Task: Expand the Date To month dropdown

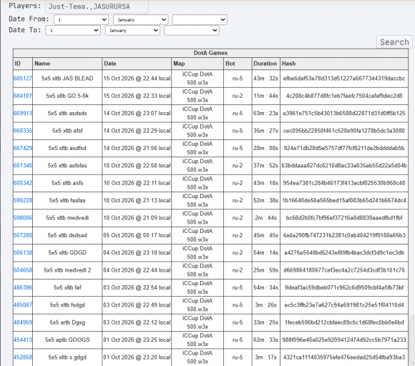Action: [132, 31]
